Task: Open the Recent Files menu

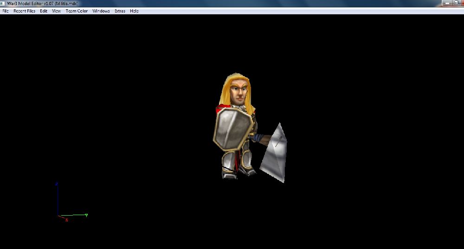Action: point(24,11)
